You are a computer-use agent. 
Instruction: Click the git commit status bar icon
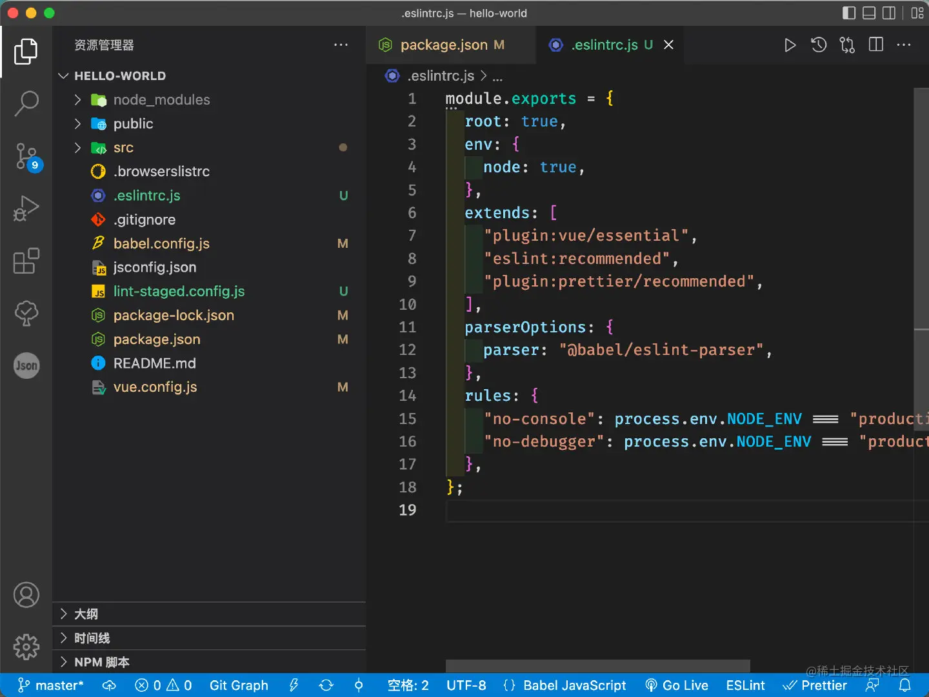(x=359, y=685)
